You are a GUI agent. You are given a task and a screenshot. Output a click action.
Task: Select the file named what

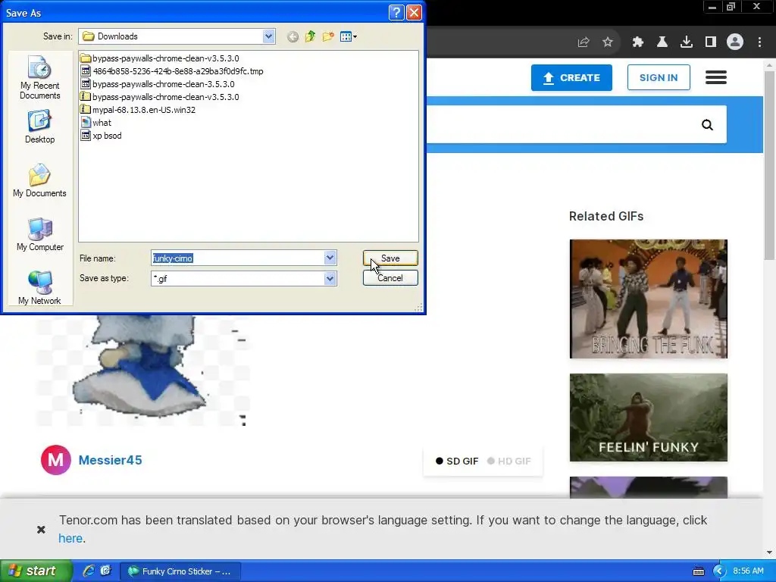click(96, 123)
